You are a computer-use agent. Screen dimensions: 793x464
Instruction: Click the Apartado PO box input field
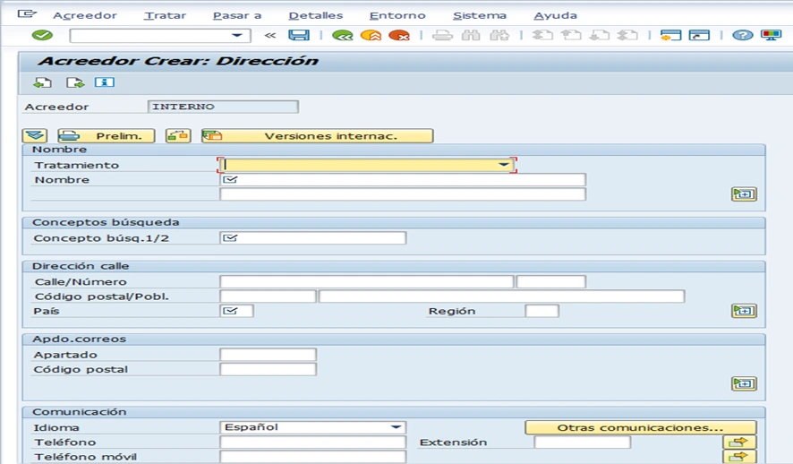coord(268,354)
